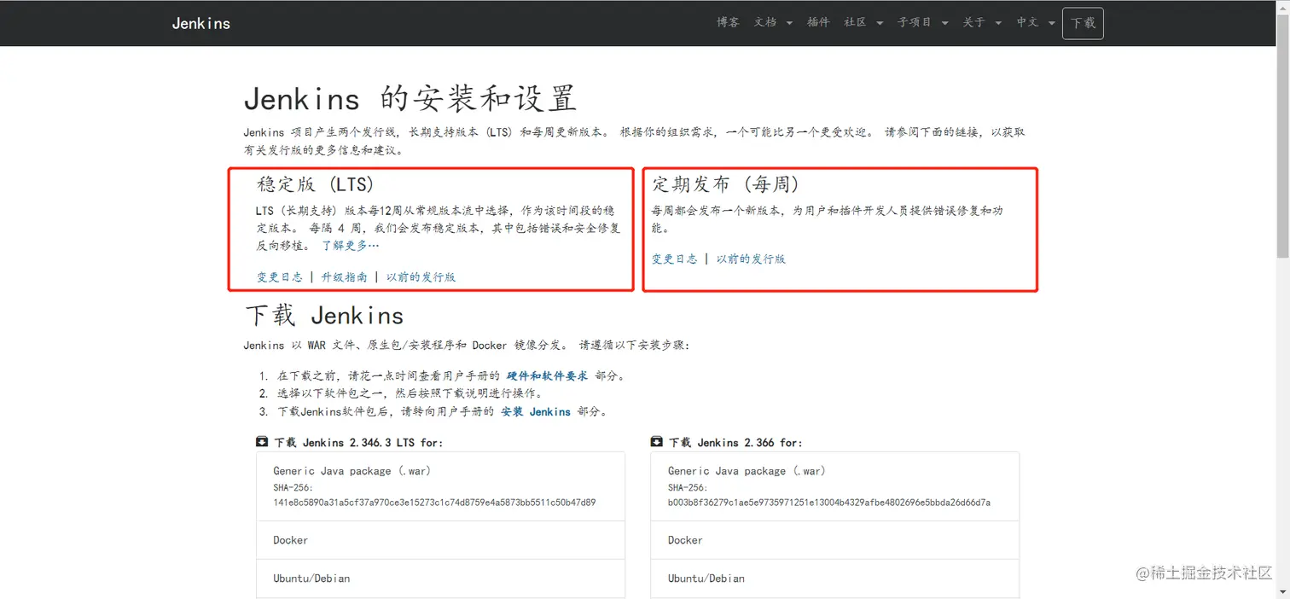Open the 硬件和软件要求 link
1290x599 pixels.
548,376
